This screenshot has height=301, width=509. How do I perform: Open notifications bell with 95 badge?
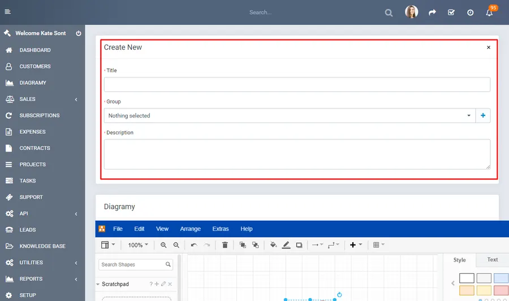point(489,12)
